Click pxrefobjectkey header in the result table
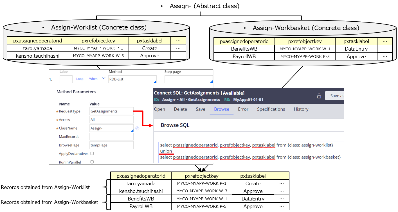Viewport: 398px width, 212px height. [202, 176]
